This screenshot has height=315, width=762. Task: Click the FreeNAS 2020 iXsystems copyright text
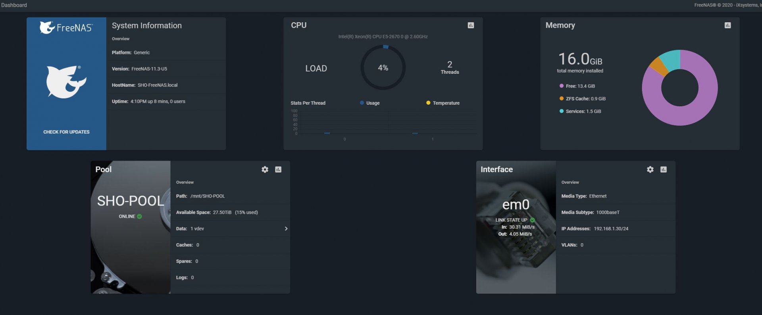(x=728, y=5)
